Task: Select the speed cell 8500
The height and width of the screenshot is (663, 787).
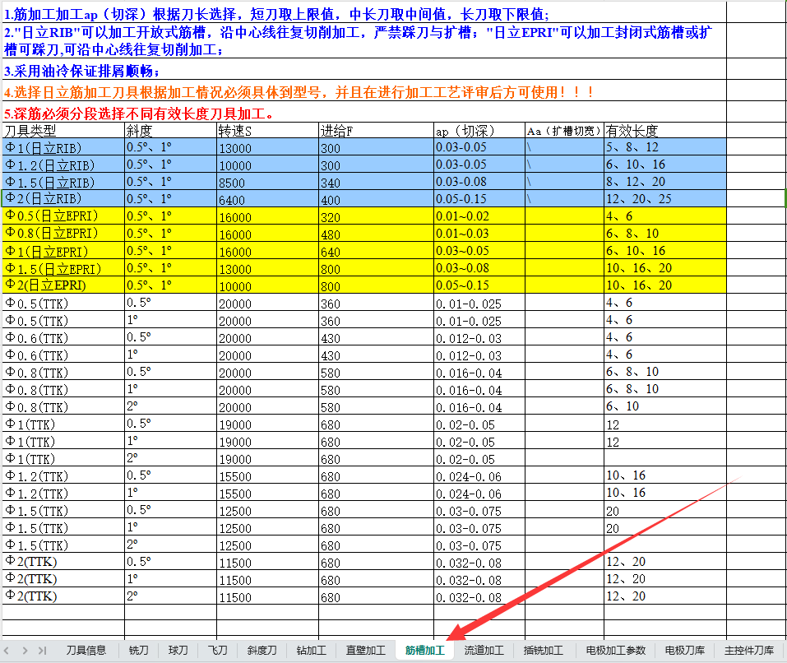Action: (267, 182)
